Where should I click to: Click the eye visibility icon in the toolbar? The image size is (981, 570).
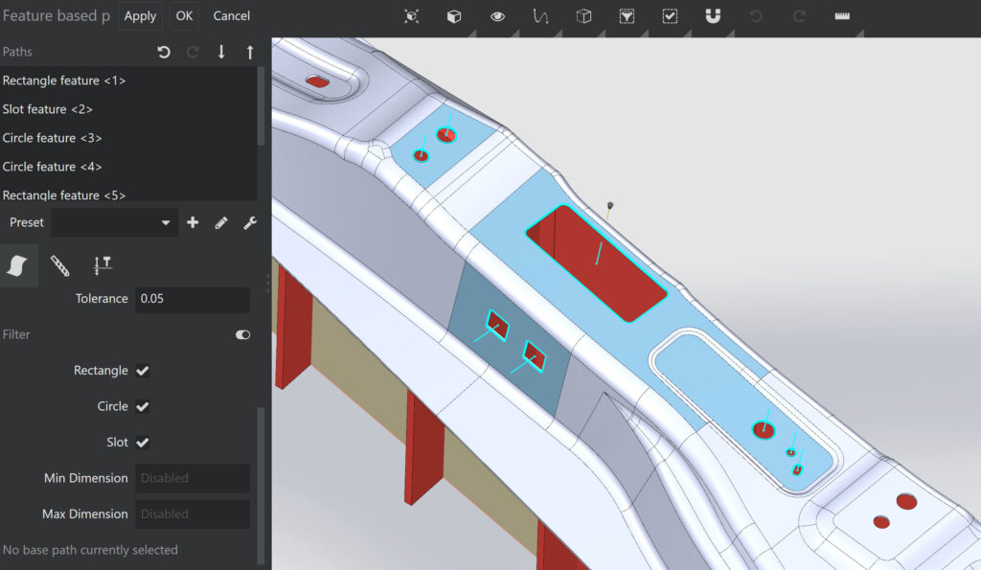[x=497, y=16]
